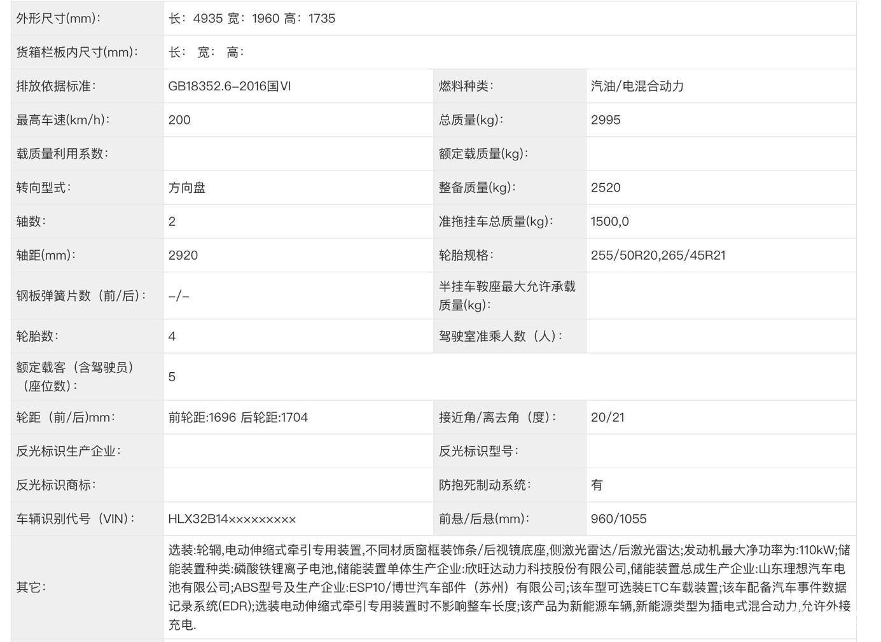Select the value -/-
The height and width of the screenshot is (642, 881).
point(179,296)
